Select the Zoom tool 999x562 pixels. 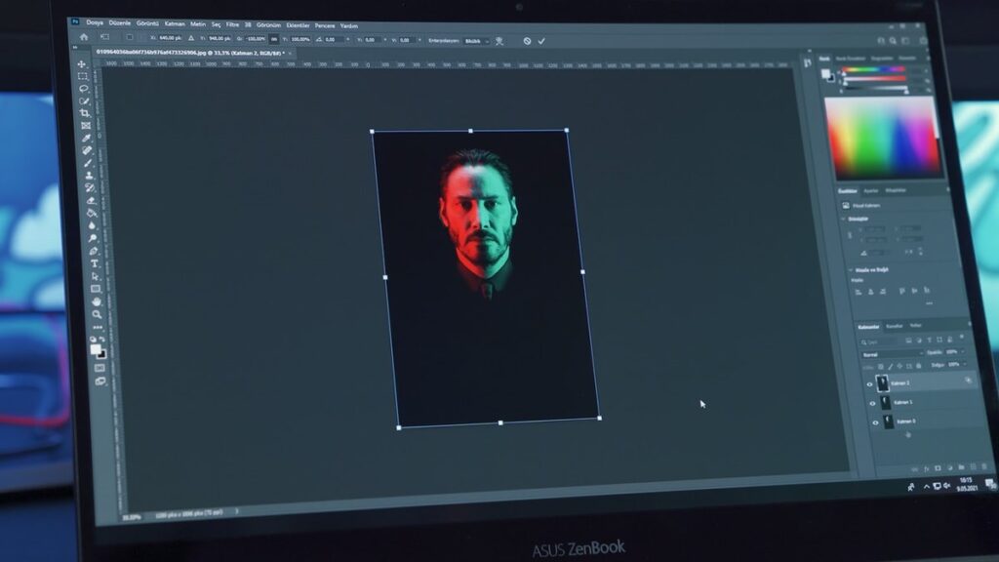tap(97, 314)
